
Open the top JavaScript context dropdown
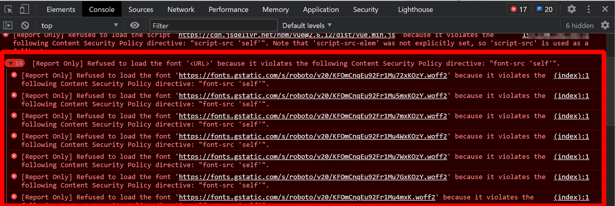click(79, 26)
